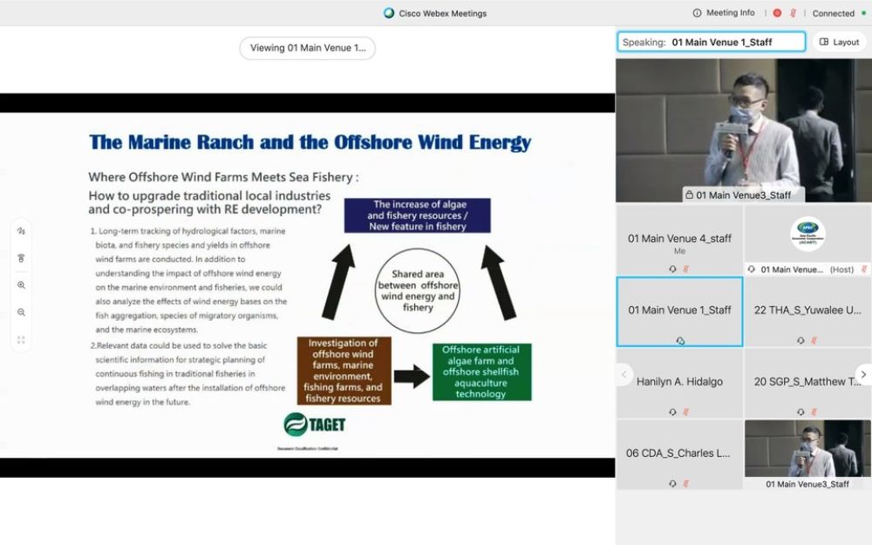Select the annotate squiggle tool
Viewport: 872px width, 545px height.
coord(21,231)
